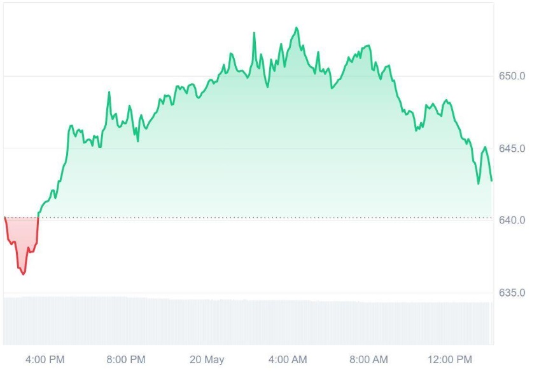Viewport: 546px width, 374px height.
Task: Click where the line turns from red to green
Action: 38,218
